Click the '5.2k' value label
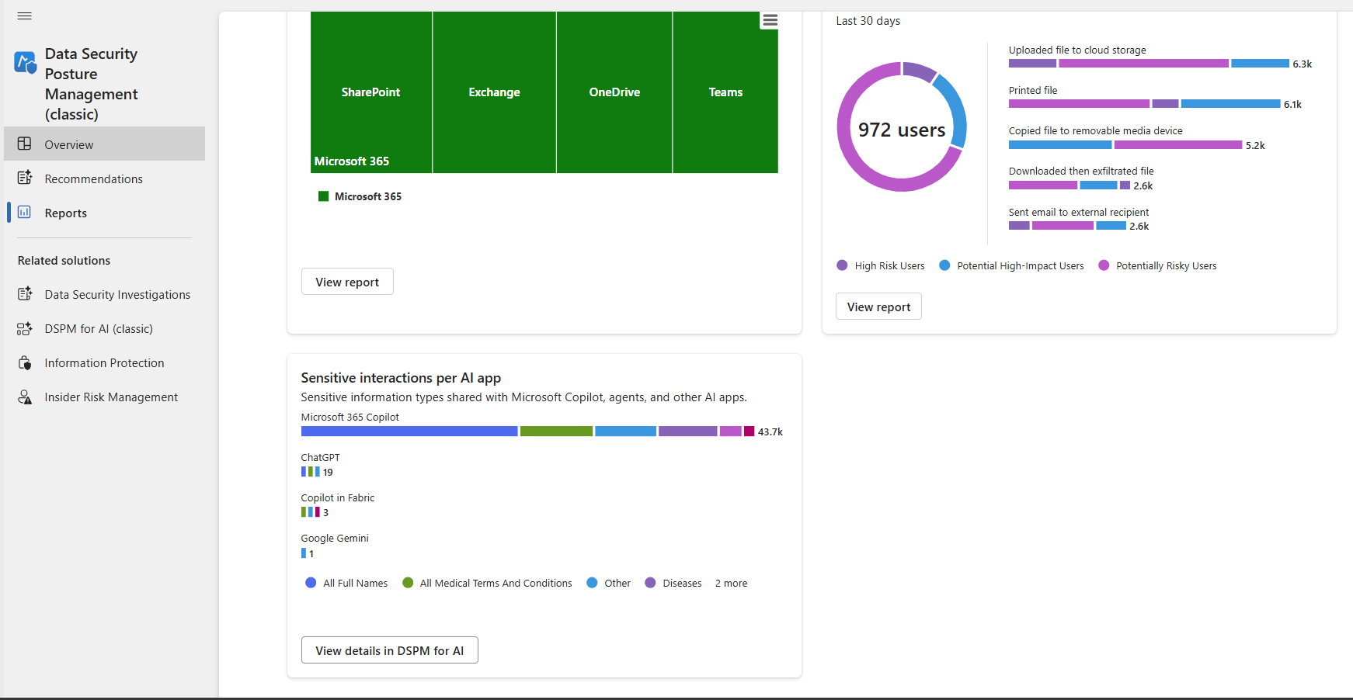This screenshot has width=1353, height=700. (x=1256, y=146)
